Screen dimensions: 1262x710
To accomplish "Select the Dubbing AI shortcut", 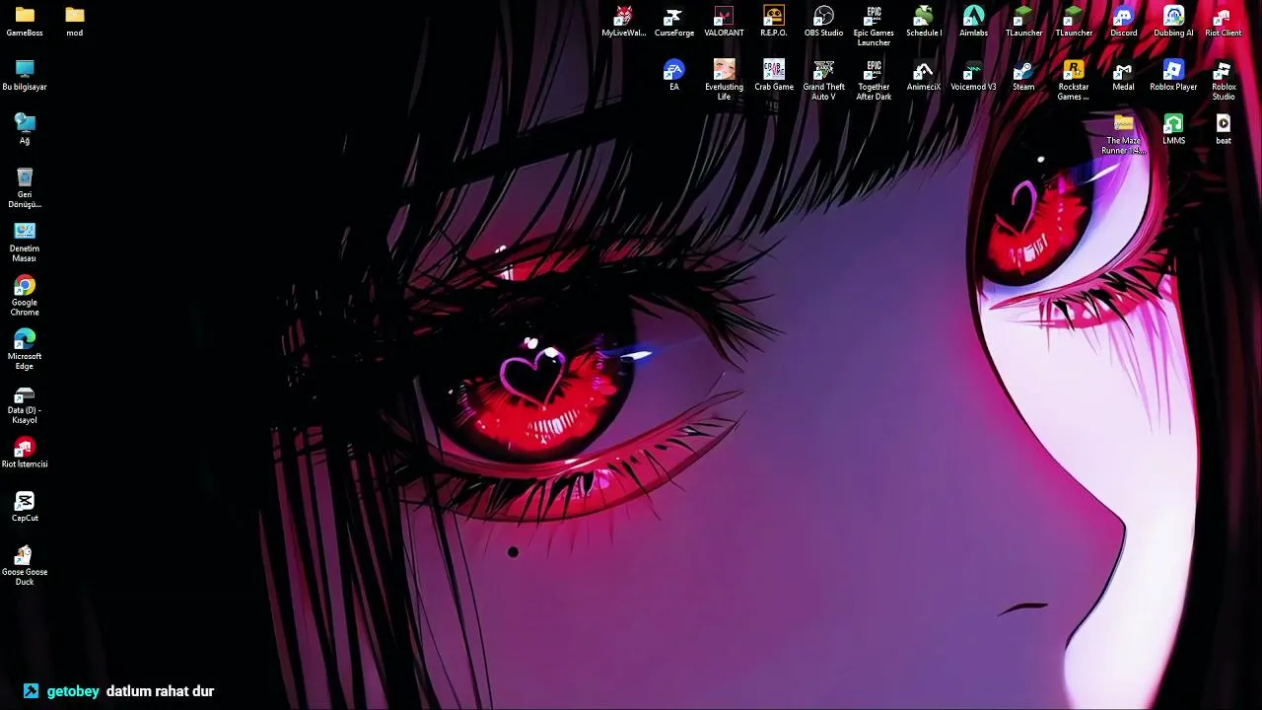I will point(1173,21).
